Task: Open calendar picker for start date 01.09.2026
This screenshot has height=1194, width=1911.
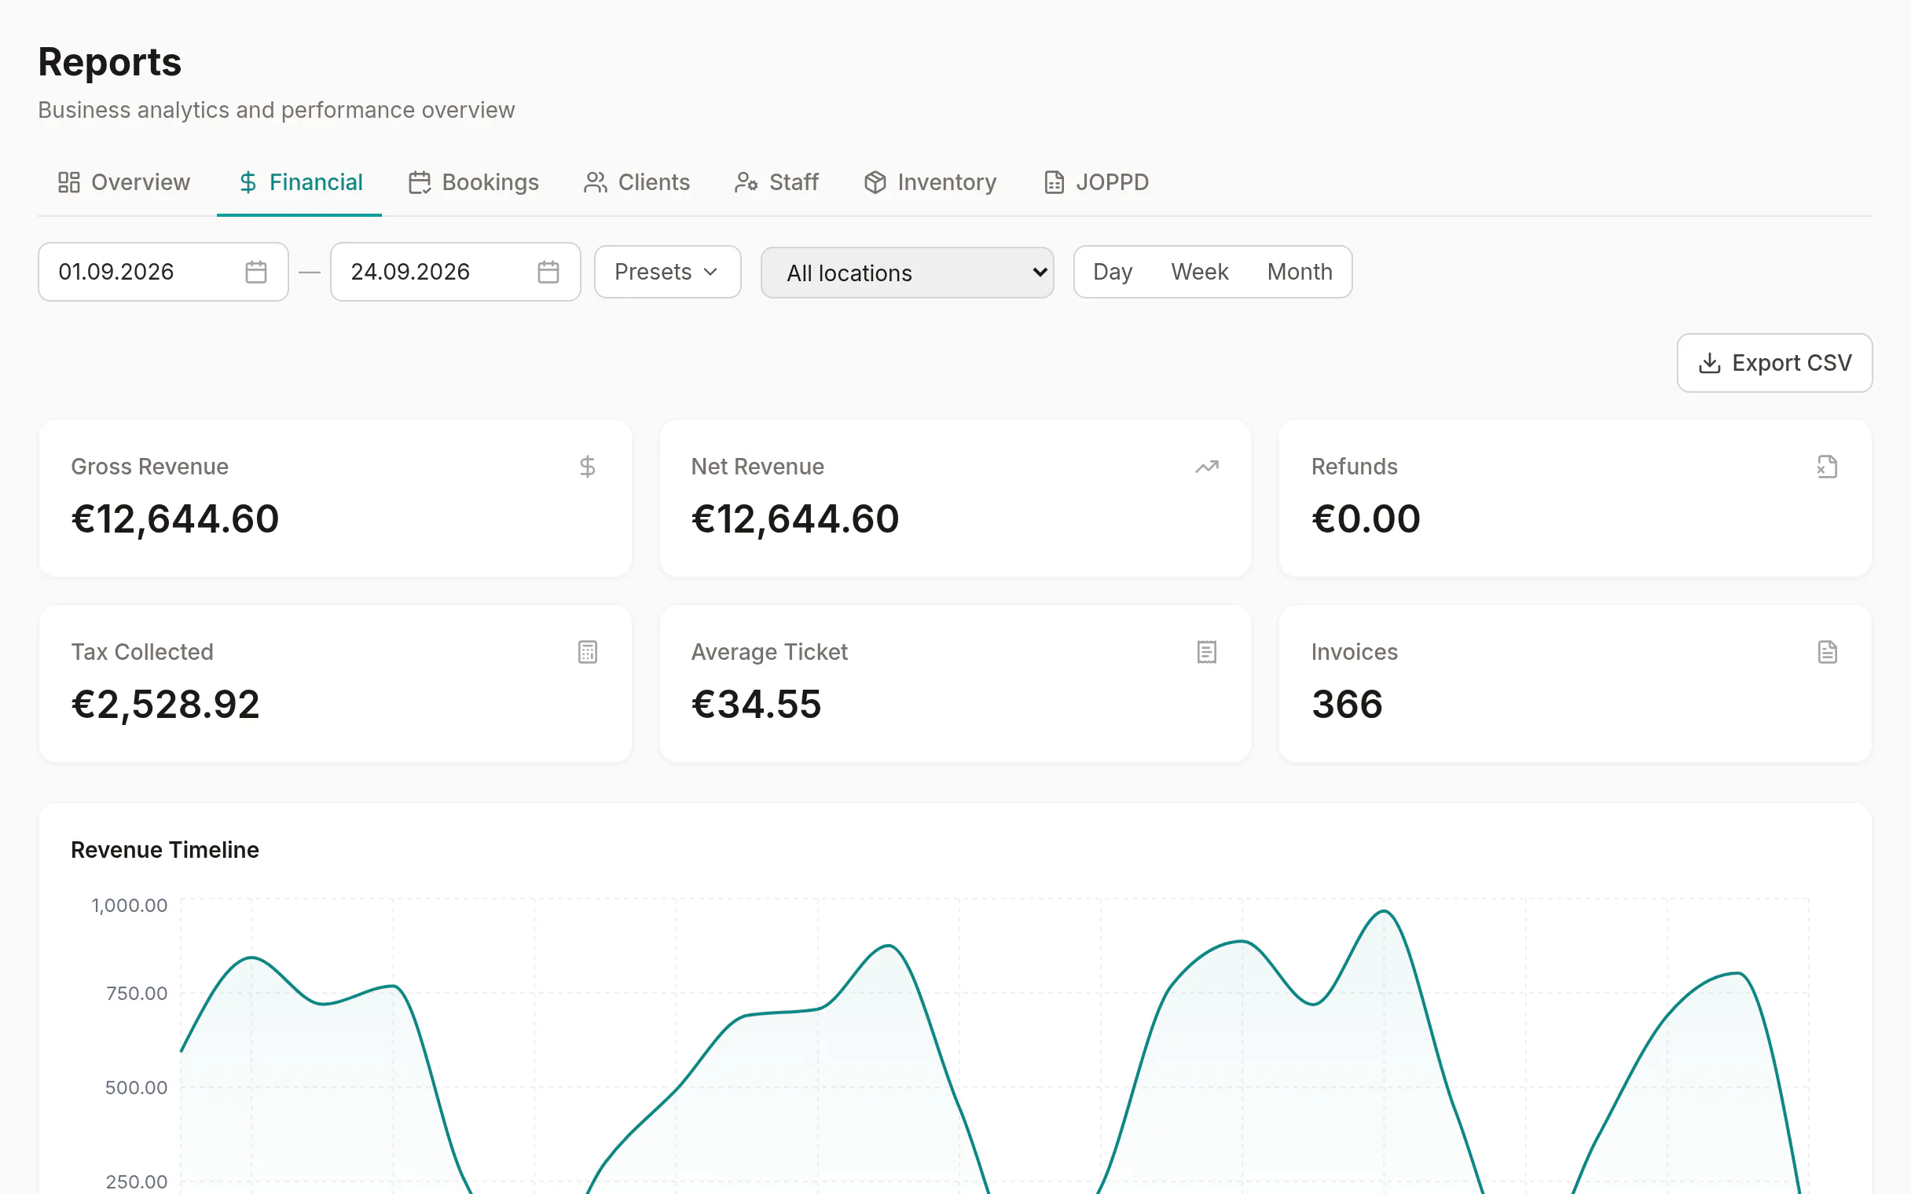Action: coord(256,272)
